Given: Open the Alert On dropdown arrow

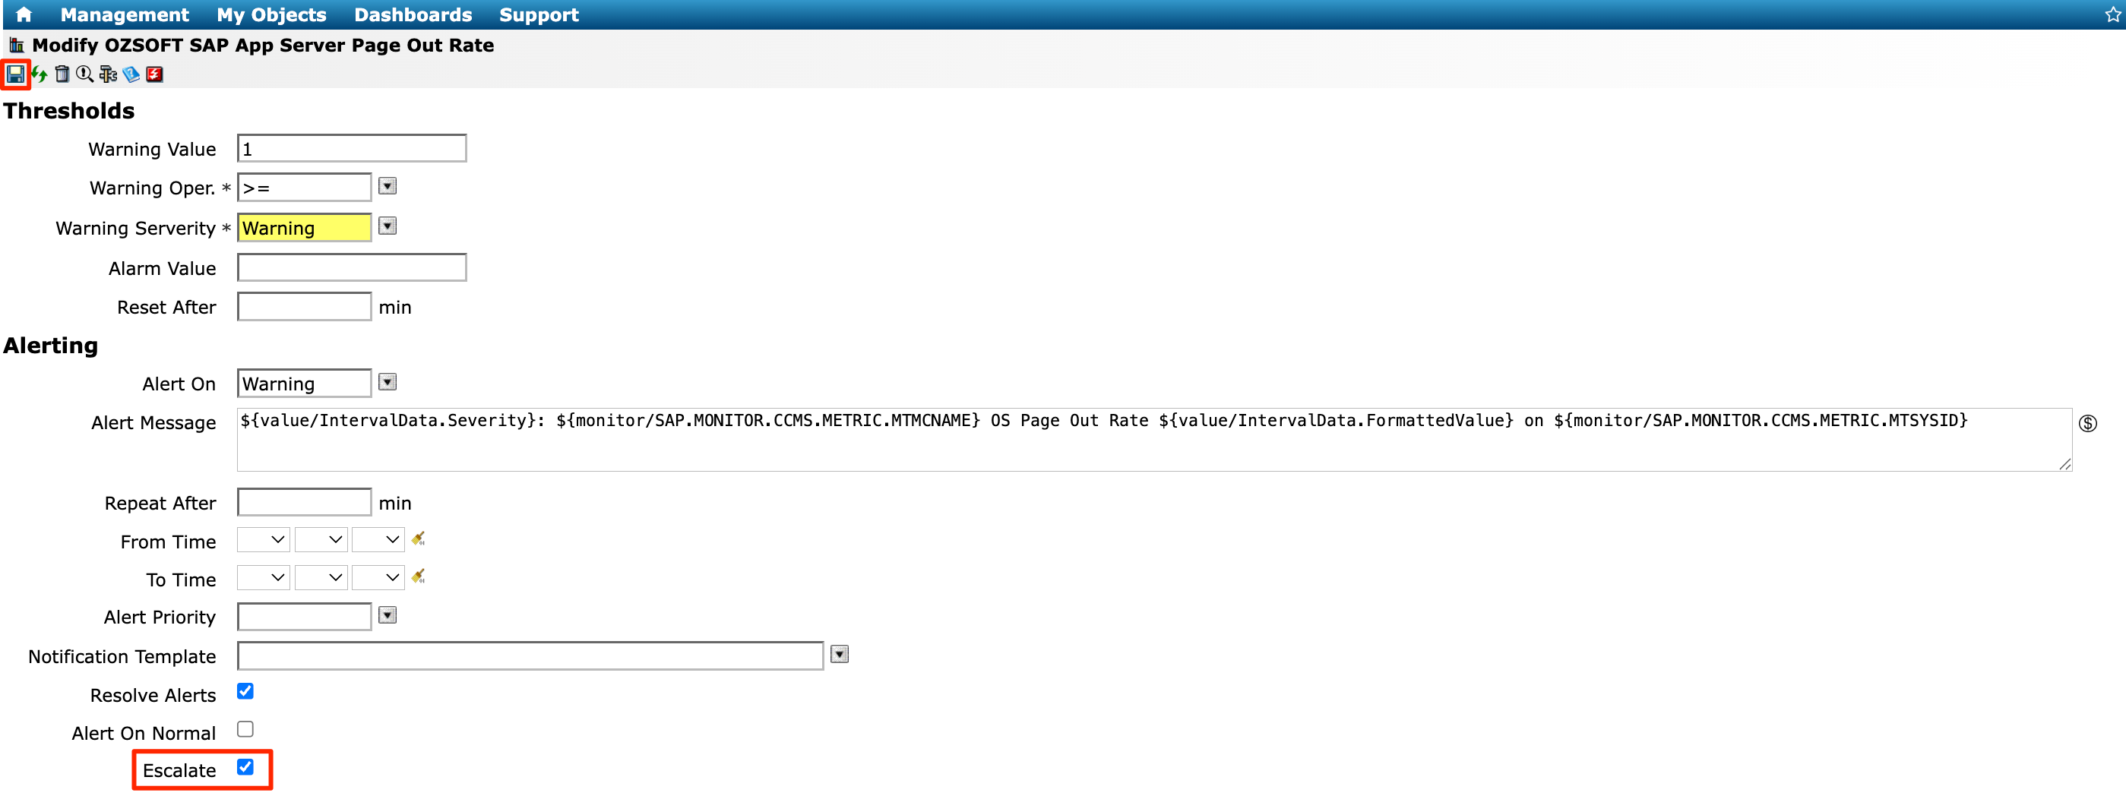Looking at the screenshot, I should [x=387, y=382].
